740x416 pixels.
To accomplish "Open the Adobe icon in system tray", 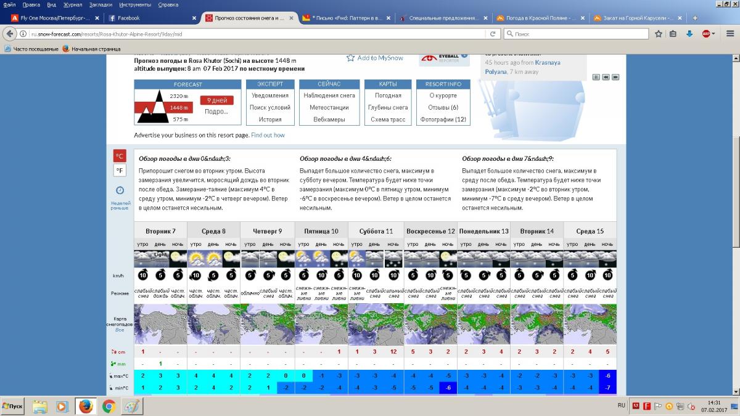I will point(636,406).
